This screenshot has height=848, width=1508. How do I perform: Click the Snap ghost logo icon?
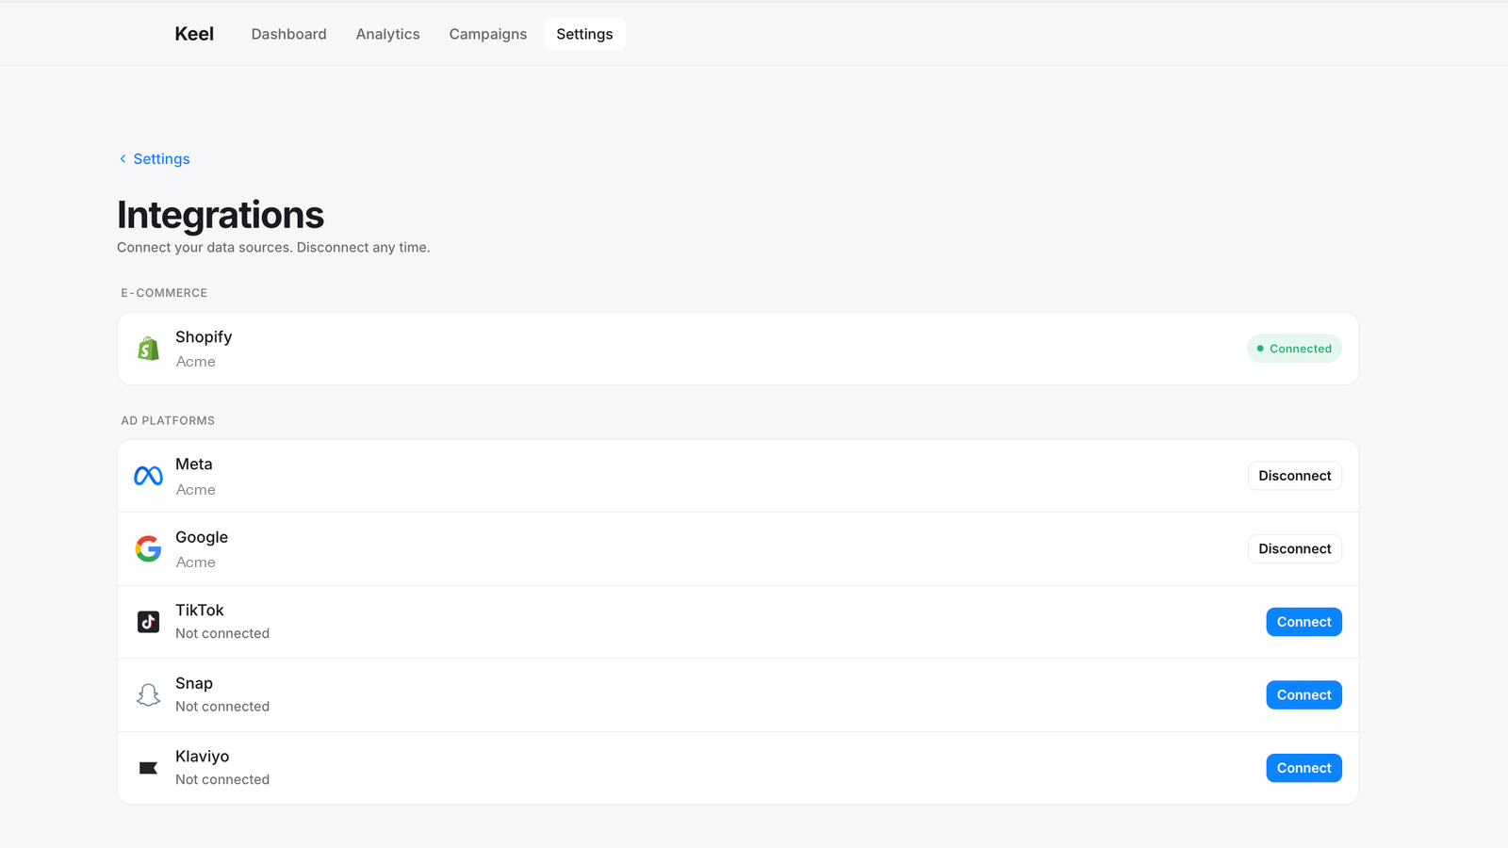(x=148, y=695)
